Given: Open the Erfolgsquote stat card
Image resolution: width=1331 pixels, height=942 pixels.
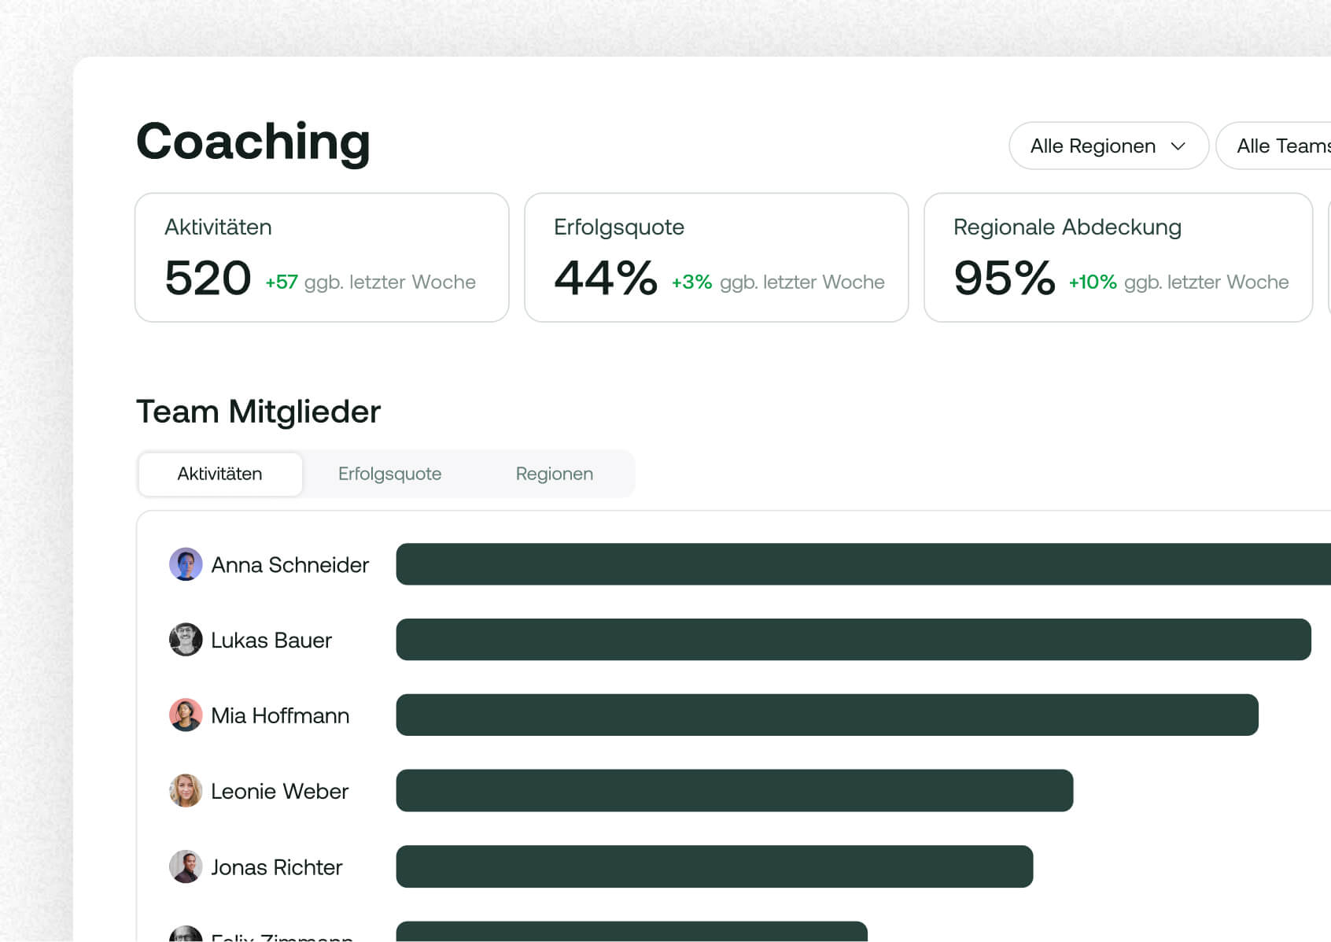Looking at the screenshot, I should click(x=717, y=257).
